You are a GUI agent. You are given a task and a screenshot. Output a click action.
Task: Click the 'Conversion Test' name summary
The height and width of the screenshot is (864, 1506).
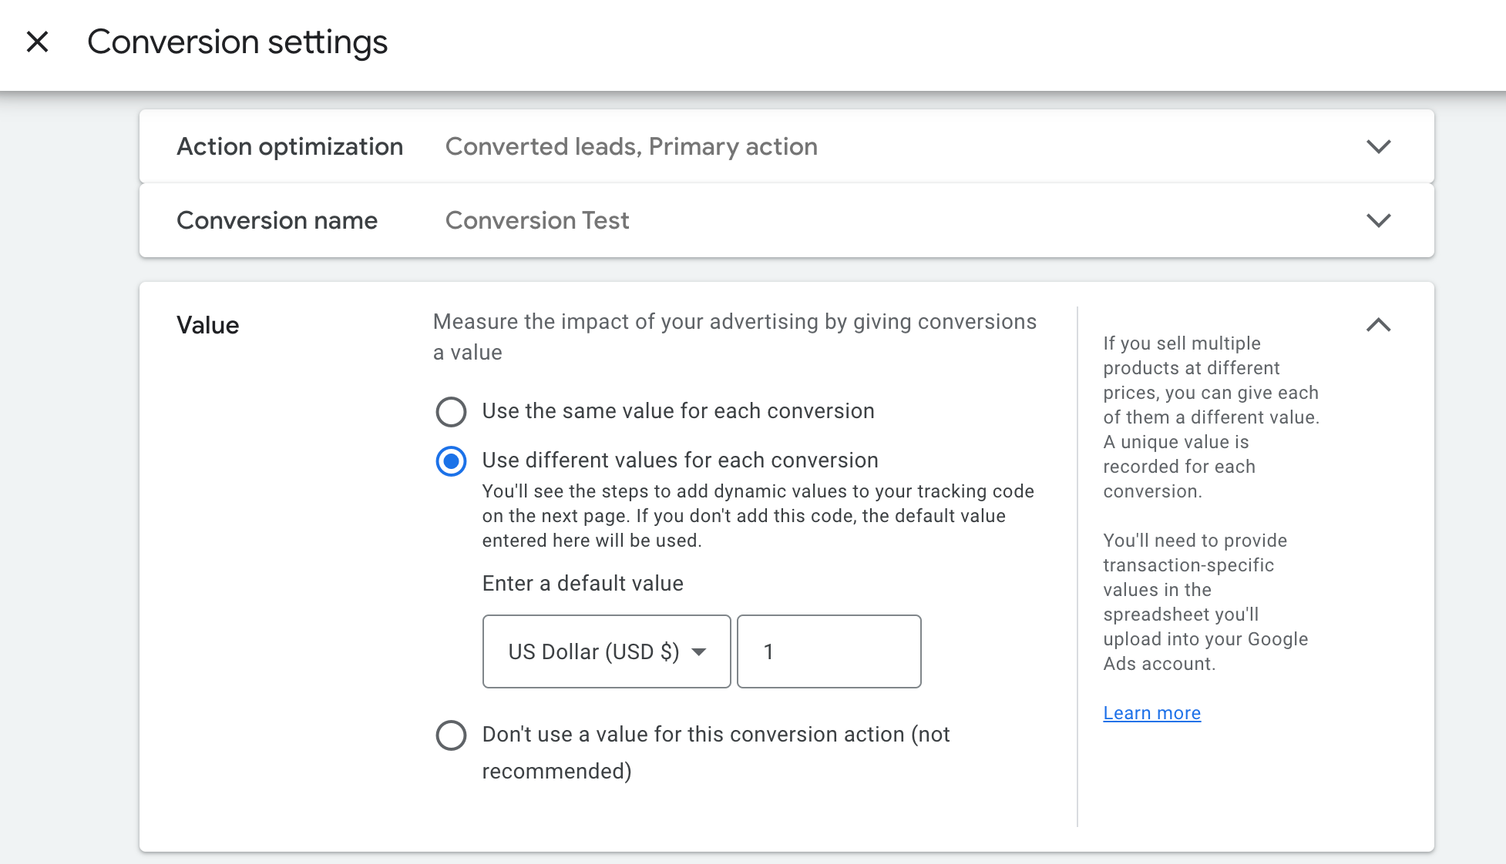pyautogui.click(x=537, y=220)
